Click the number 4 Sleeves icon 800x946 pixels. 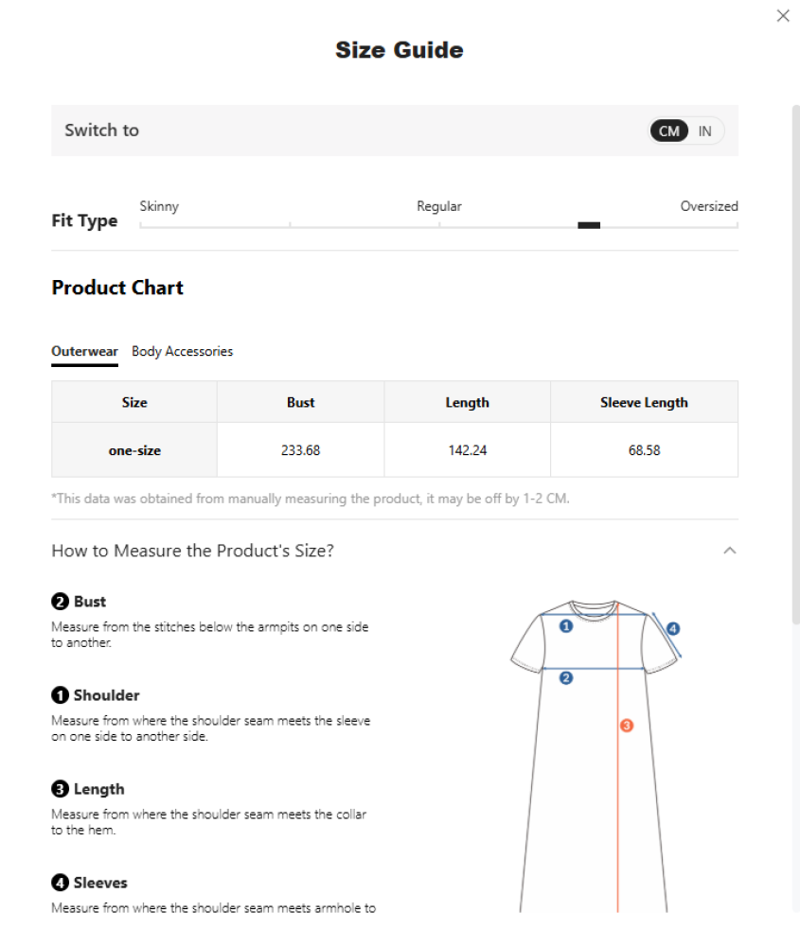(60, 883)
